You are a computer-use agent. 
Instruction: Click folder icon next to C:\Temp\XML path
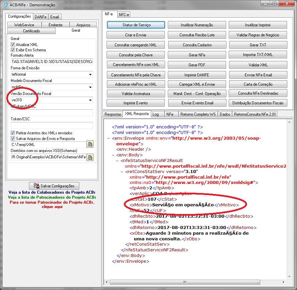90,144
